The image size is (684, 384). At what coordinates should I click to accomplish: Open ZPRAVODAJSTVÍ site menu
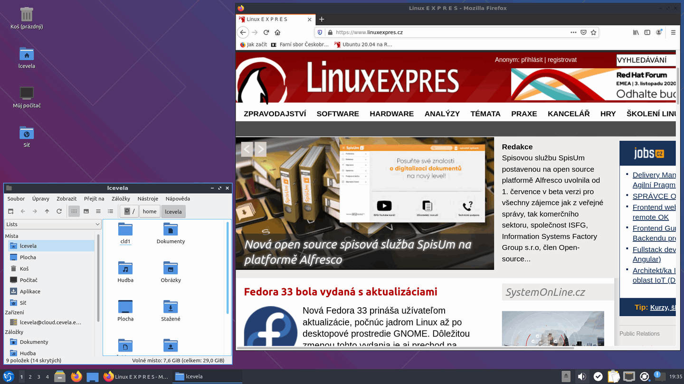click(275, 114)
